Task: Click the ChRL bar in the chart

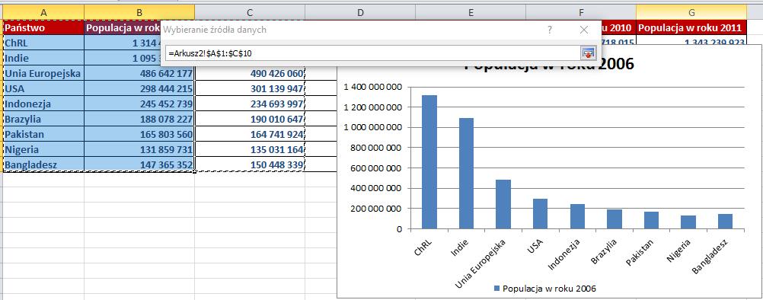Action: [429, 162]
